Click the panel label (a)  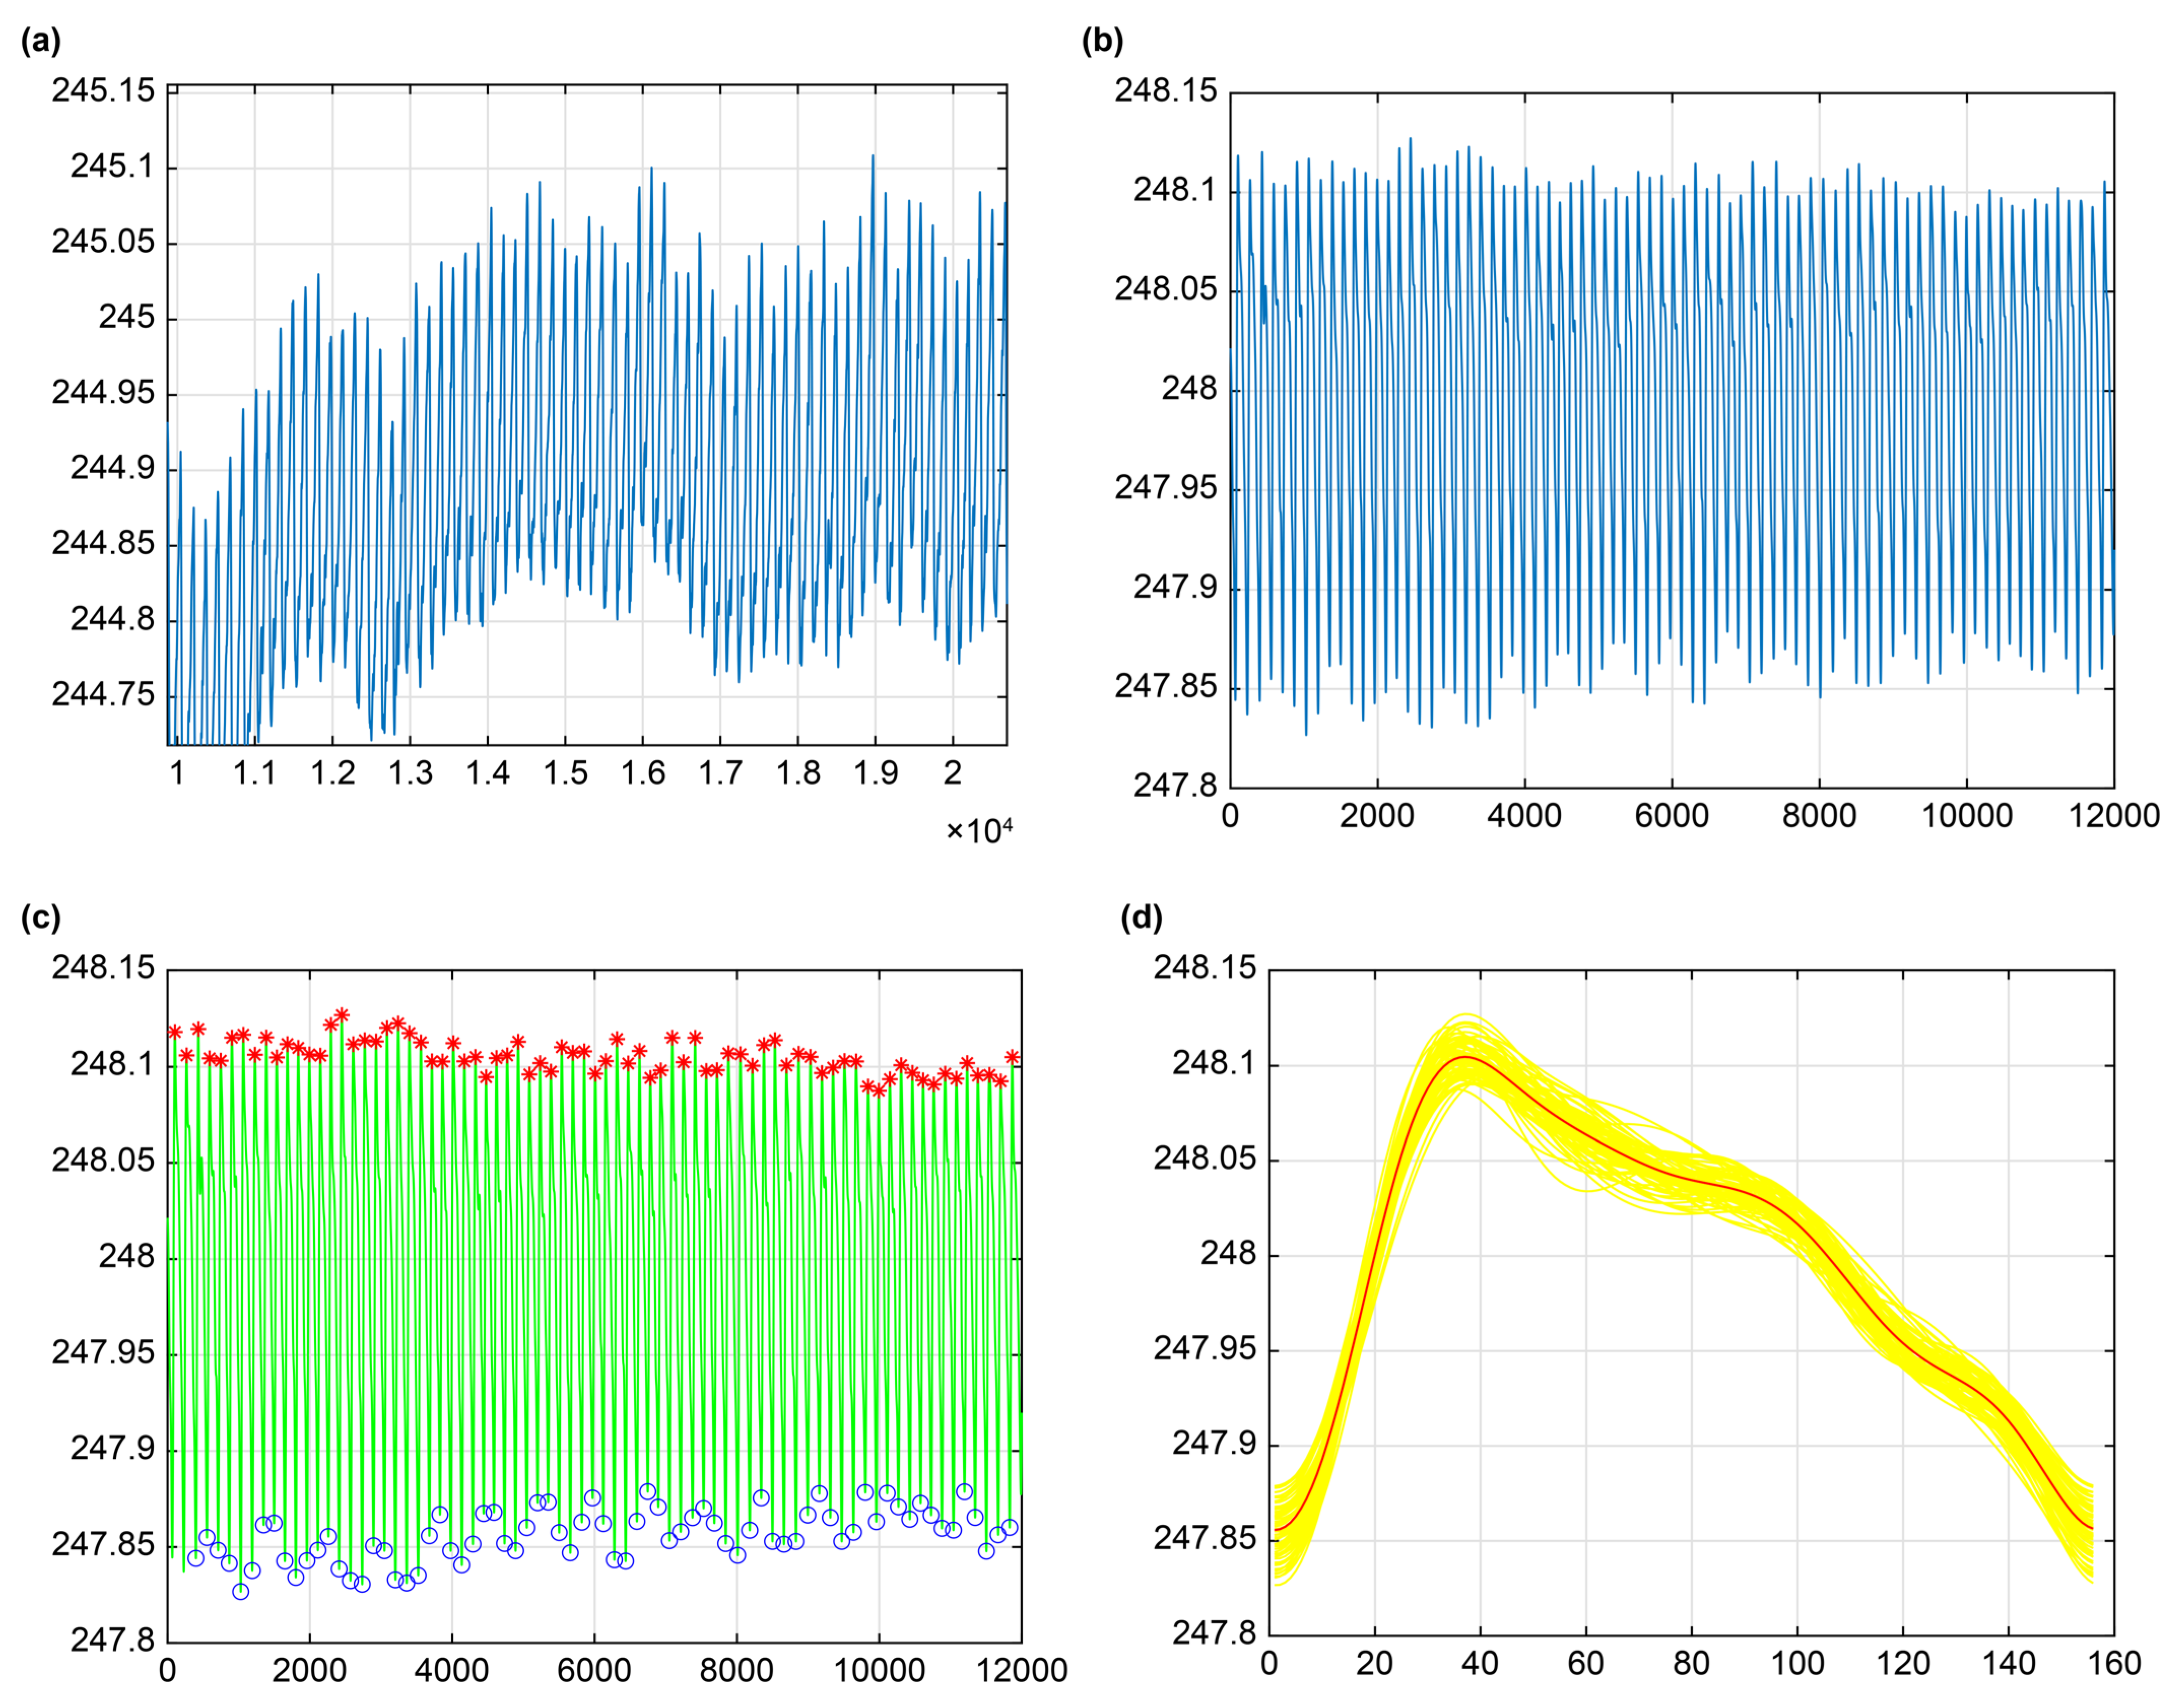click(41, 41)
